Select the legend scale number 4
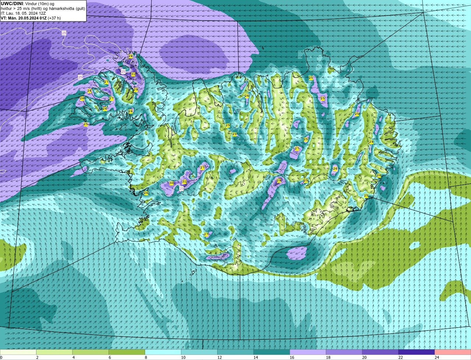The image size is (471, 360). (x=74, y=357)
